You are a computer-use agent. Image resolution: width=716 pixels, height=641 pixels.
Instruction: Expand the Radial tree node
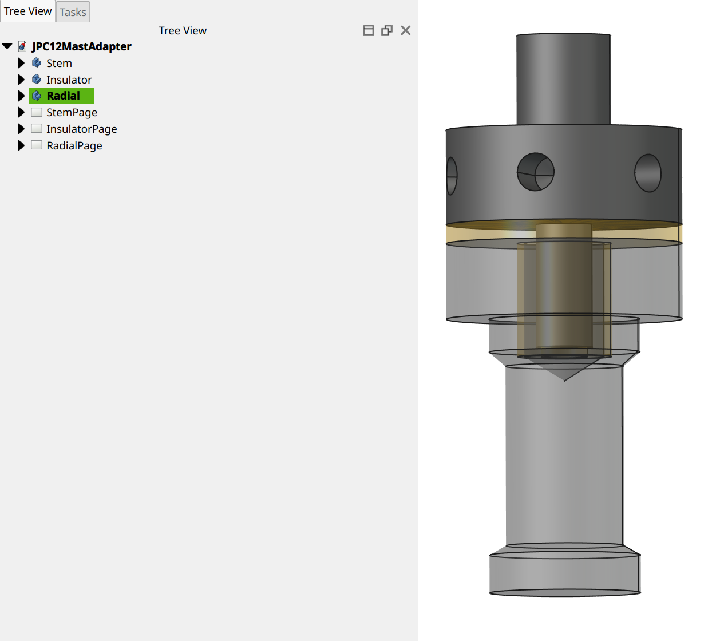pyautogui.click(x=21, y=96)
